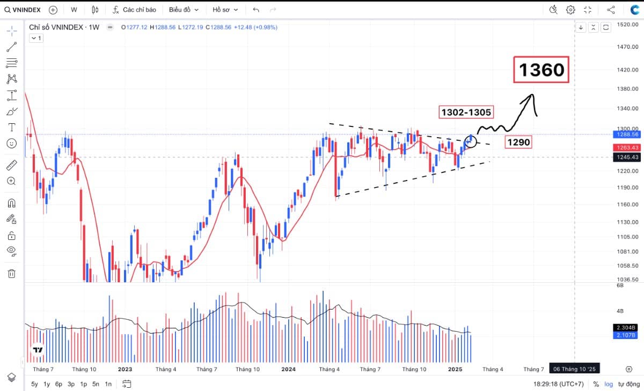The image size is (644, 391).
Task: Toggle percent scale %
Action: pyautogui.click(x=596, y=384)
